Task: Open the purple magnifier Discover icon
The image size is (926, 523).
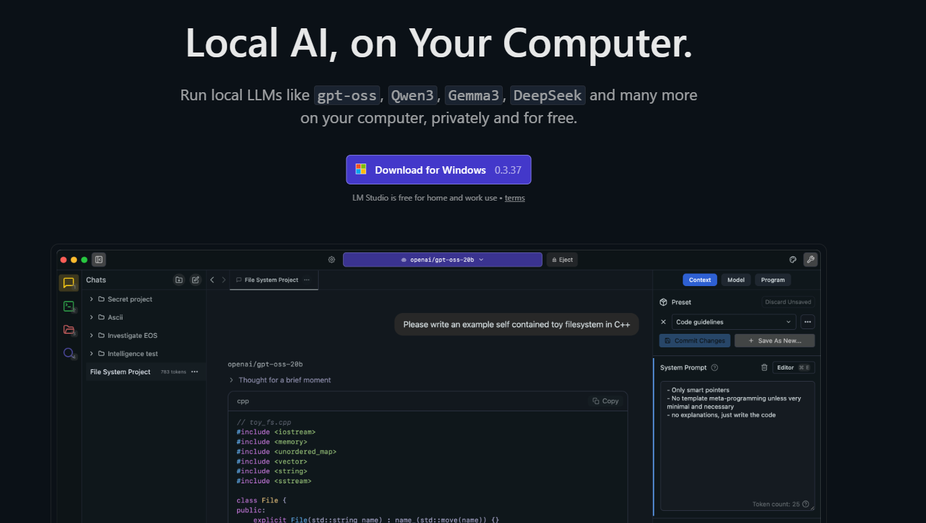Action: click(x=69, y=353)
